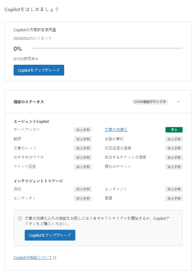
Task: Click ロック中 badge next to 言語
Action: pyautogui.click(x=174, y=198)
